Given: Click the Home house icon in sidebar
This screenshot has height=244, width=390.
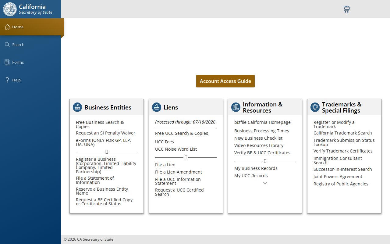Looking at the screenshot, I should point(7,27).
